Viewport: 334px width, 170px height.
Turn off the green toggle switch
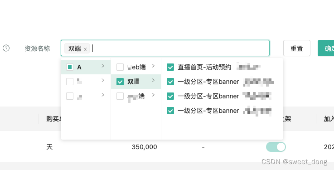[x=276, y=147]
